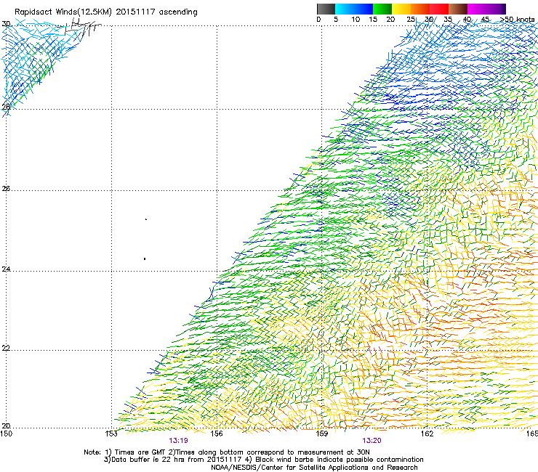Click the '20151117 ascending' date text in title
The height and width of the screenshot is (472, 538).
click(157, 12)
